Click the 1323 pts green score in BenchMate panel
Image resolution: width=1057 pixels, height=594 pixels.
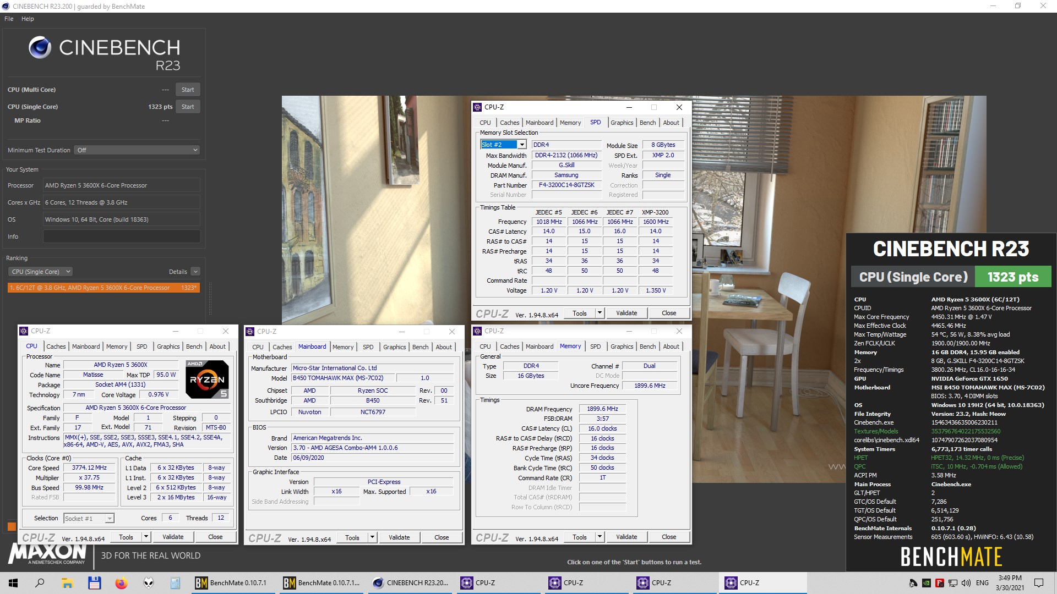coord(1012,277)
